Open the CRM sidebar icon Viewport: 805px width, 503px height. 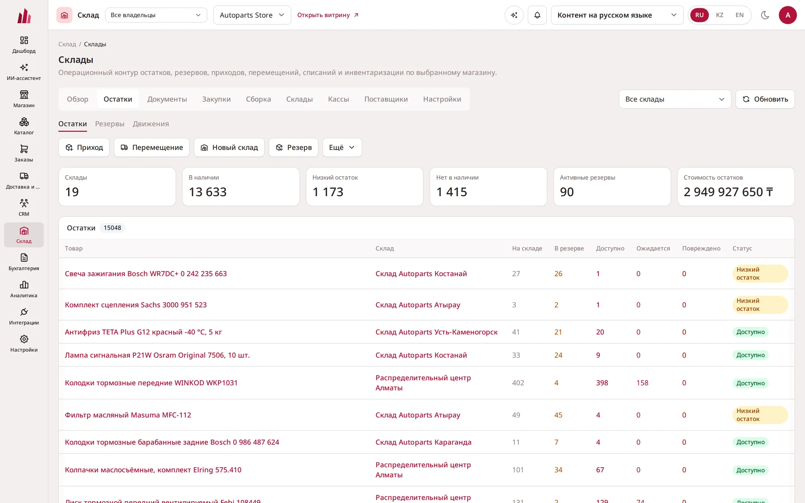24,208
